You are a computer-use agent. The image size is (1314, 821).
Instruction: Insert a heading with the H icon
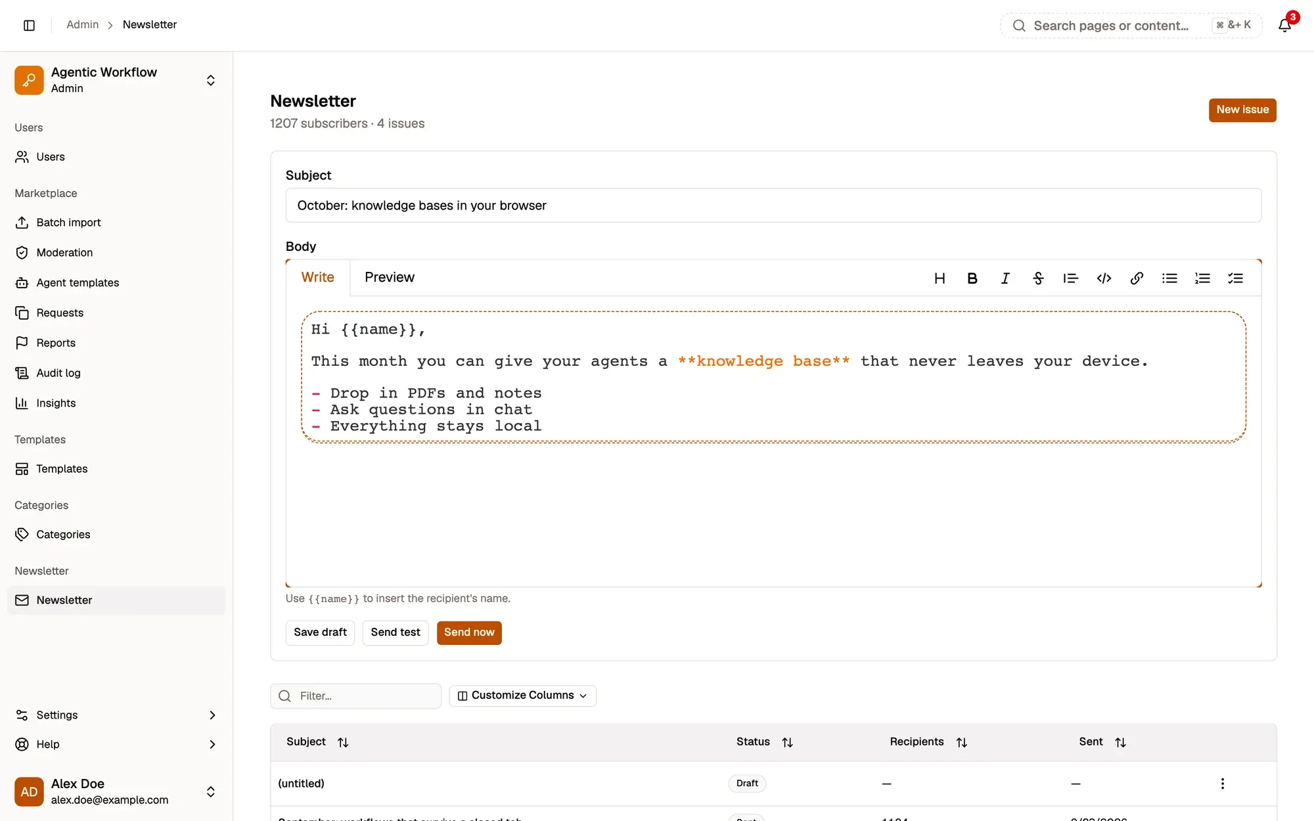pyautogui.click(x=940, y=278)
